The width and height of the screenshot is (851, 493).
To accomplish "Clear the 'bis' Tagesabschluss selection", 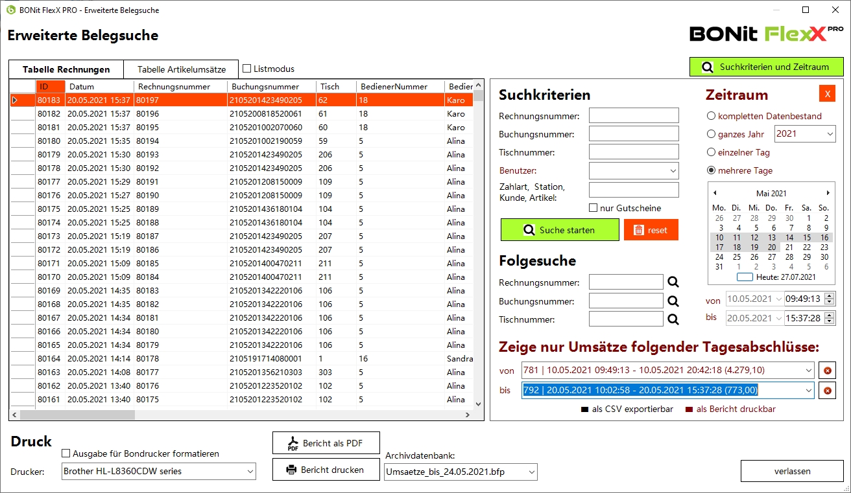I will point(827,390).
